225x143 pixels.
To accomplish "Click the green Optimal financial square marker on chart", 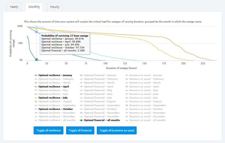I will pyautogui.click(x=37, y=60).
